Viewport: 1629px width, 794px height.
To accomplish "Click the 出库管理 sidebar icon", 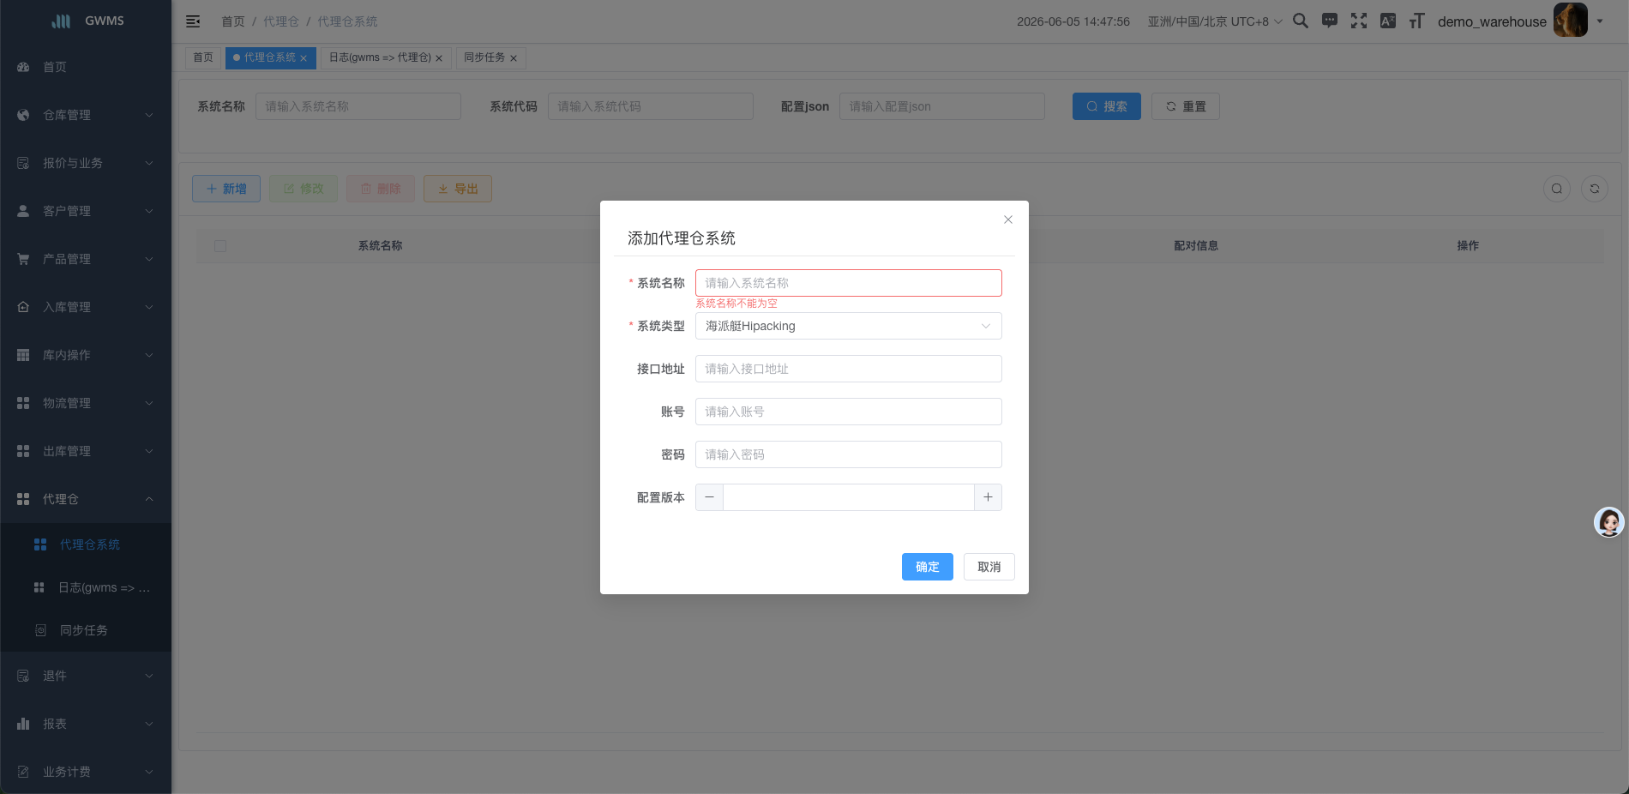I will (x=23, y=451).
